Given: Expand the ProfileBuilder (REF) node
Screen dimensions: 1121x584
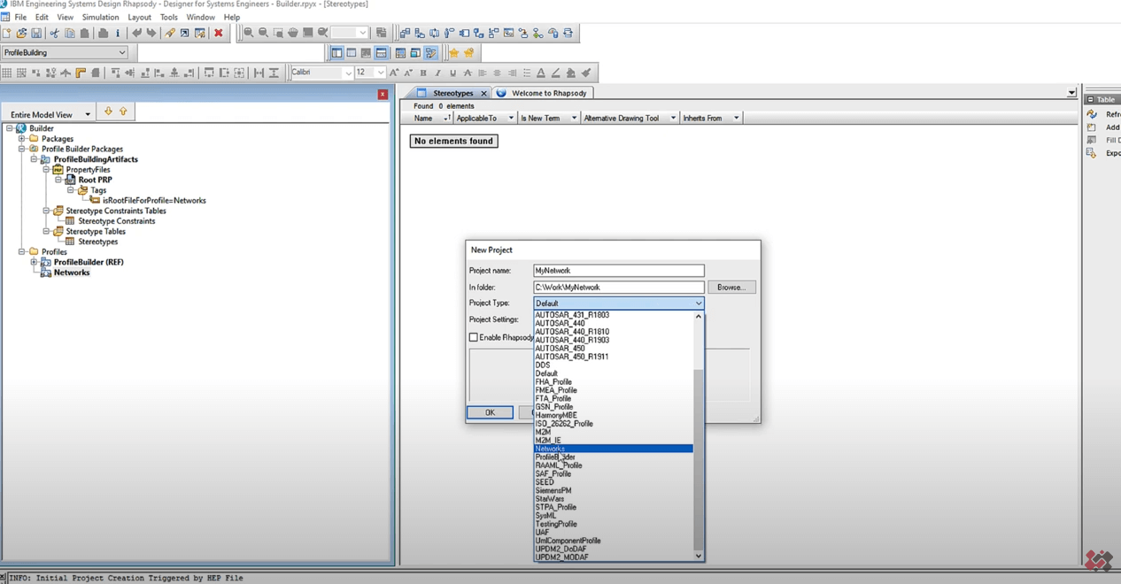Looking at the screenshot, I should [35, 262].
